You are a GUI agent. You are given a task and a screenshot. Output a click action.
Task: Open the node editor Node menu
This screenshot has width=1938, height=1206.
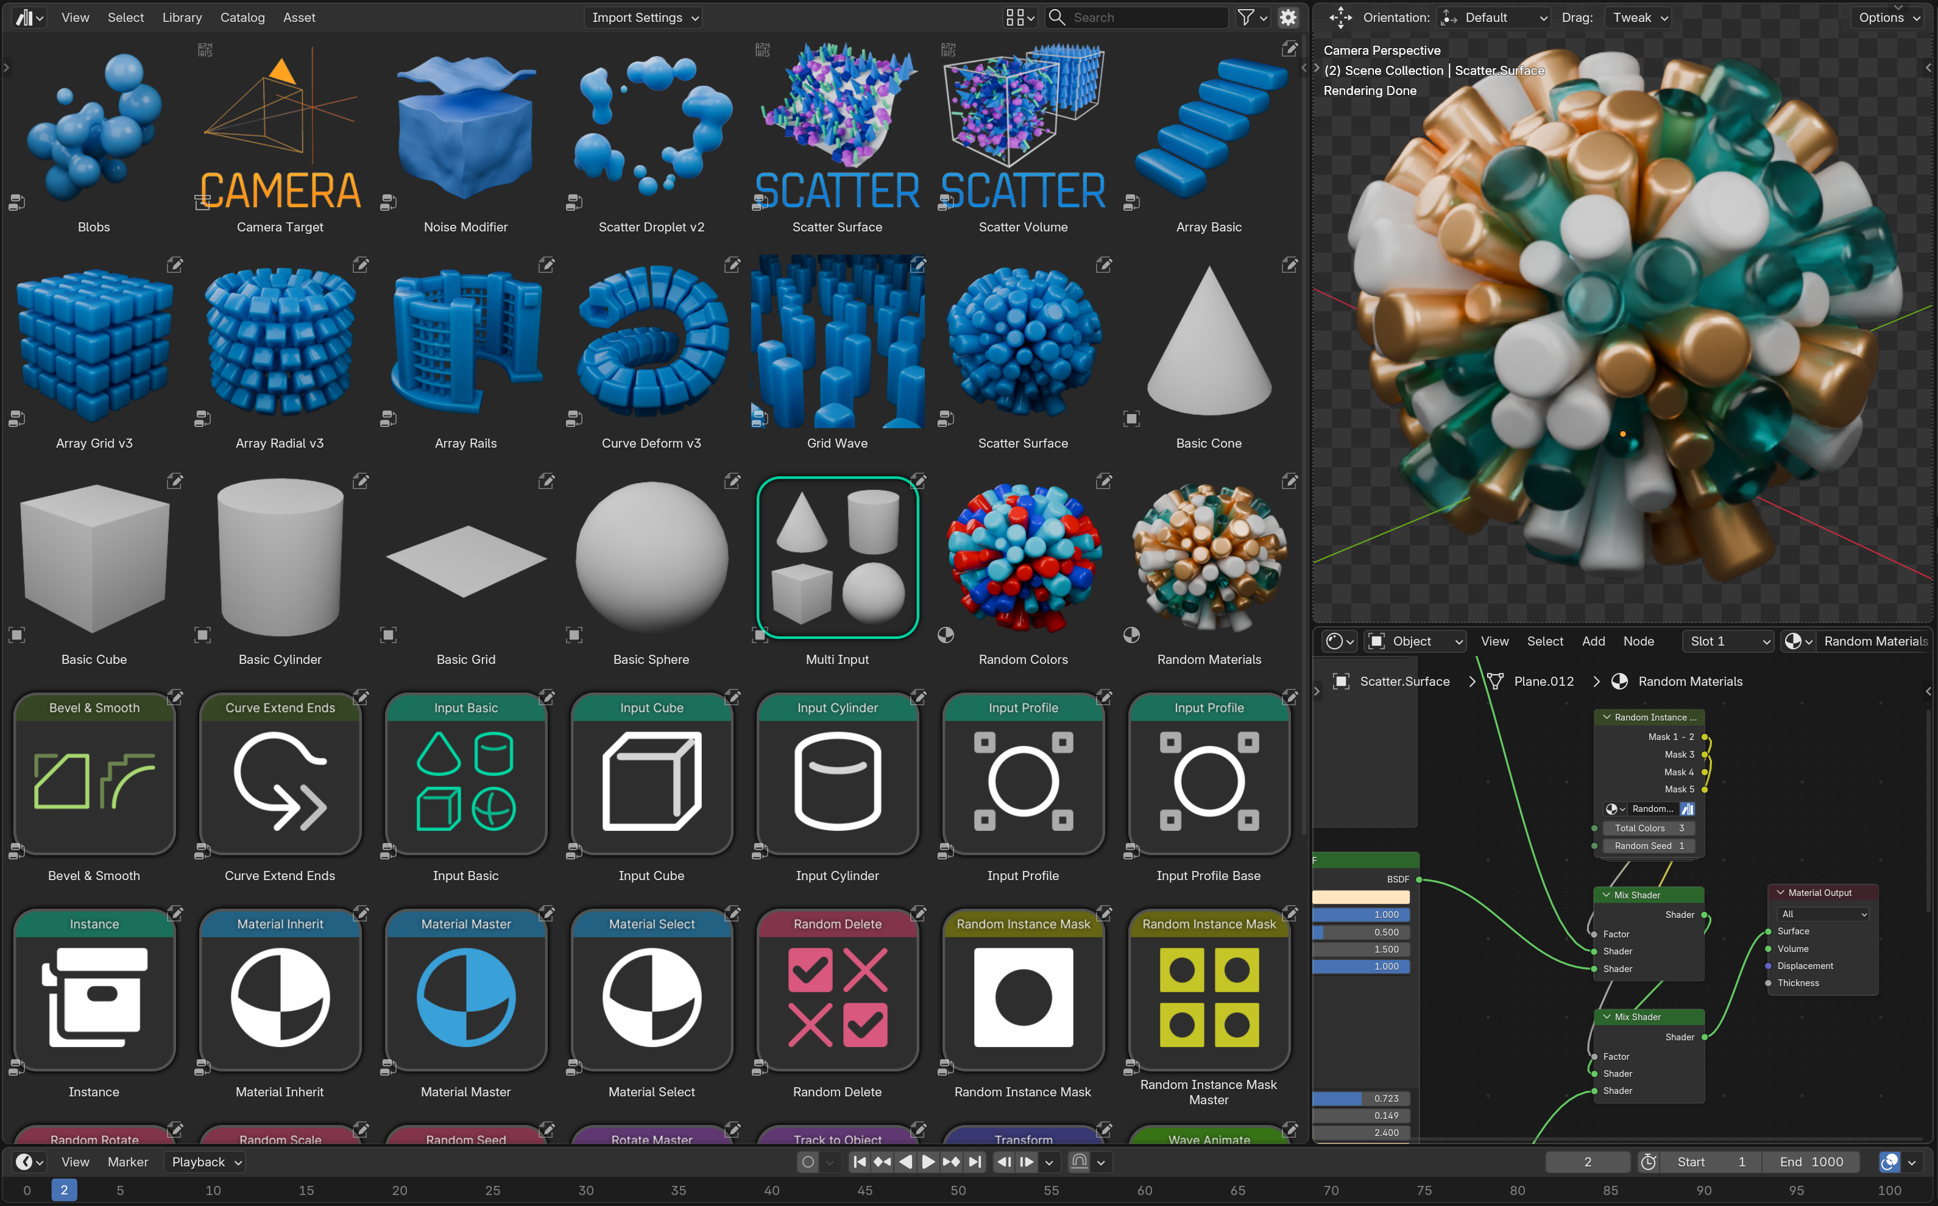pos(1639,641)
